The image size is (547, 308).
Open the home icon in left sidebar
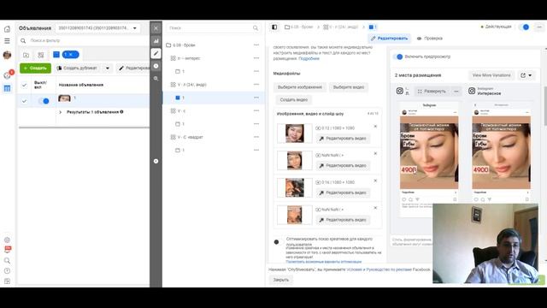(7, 29)
